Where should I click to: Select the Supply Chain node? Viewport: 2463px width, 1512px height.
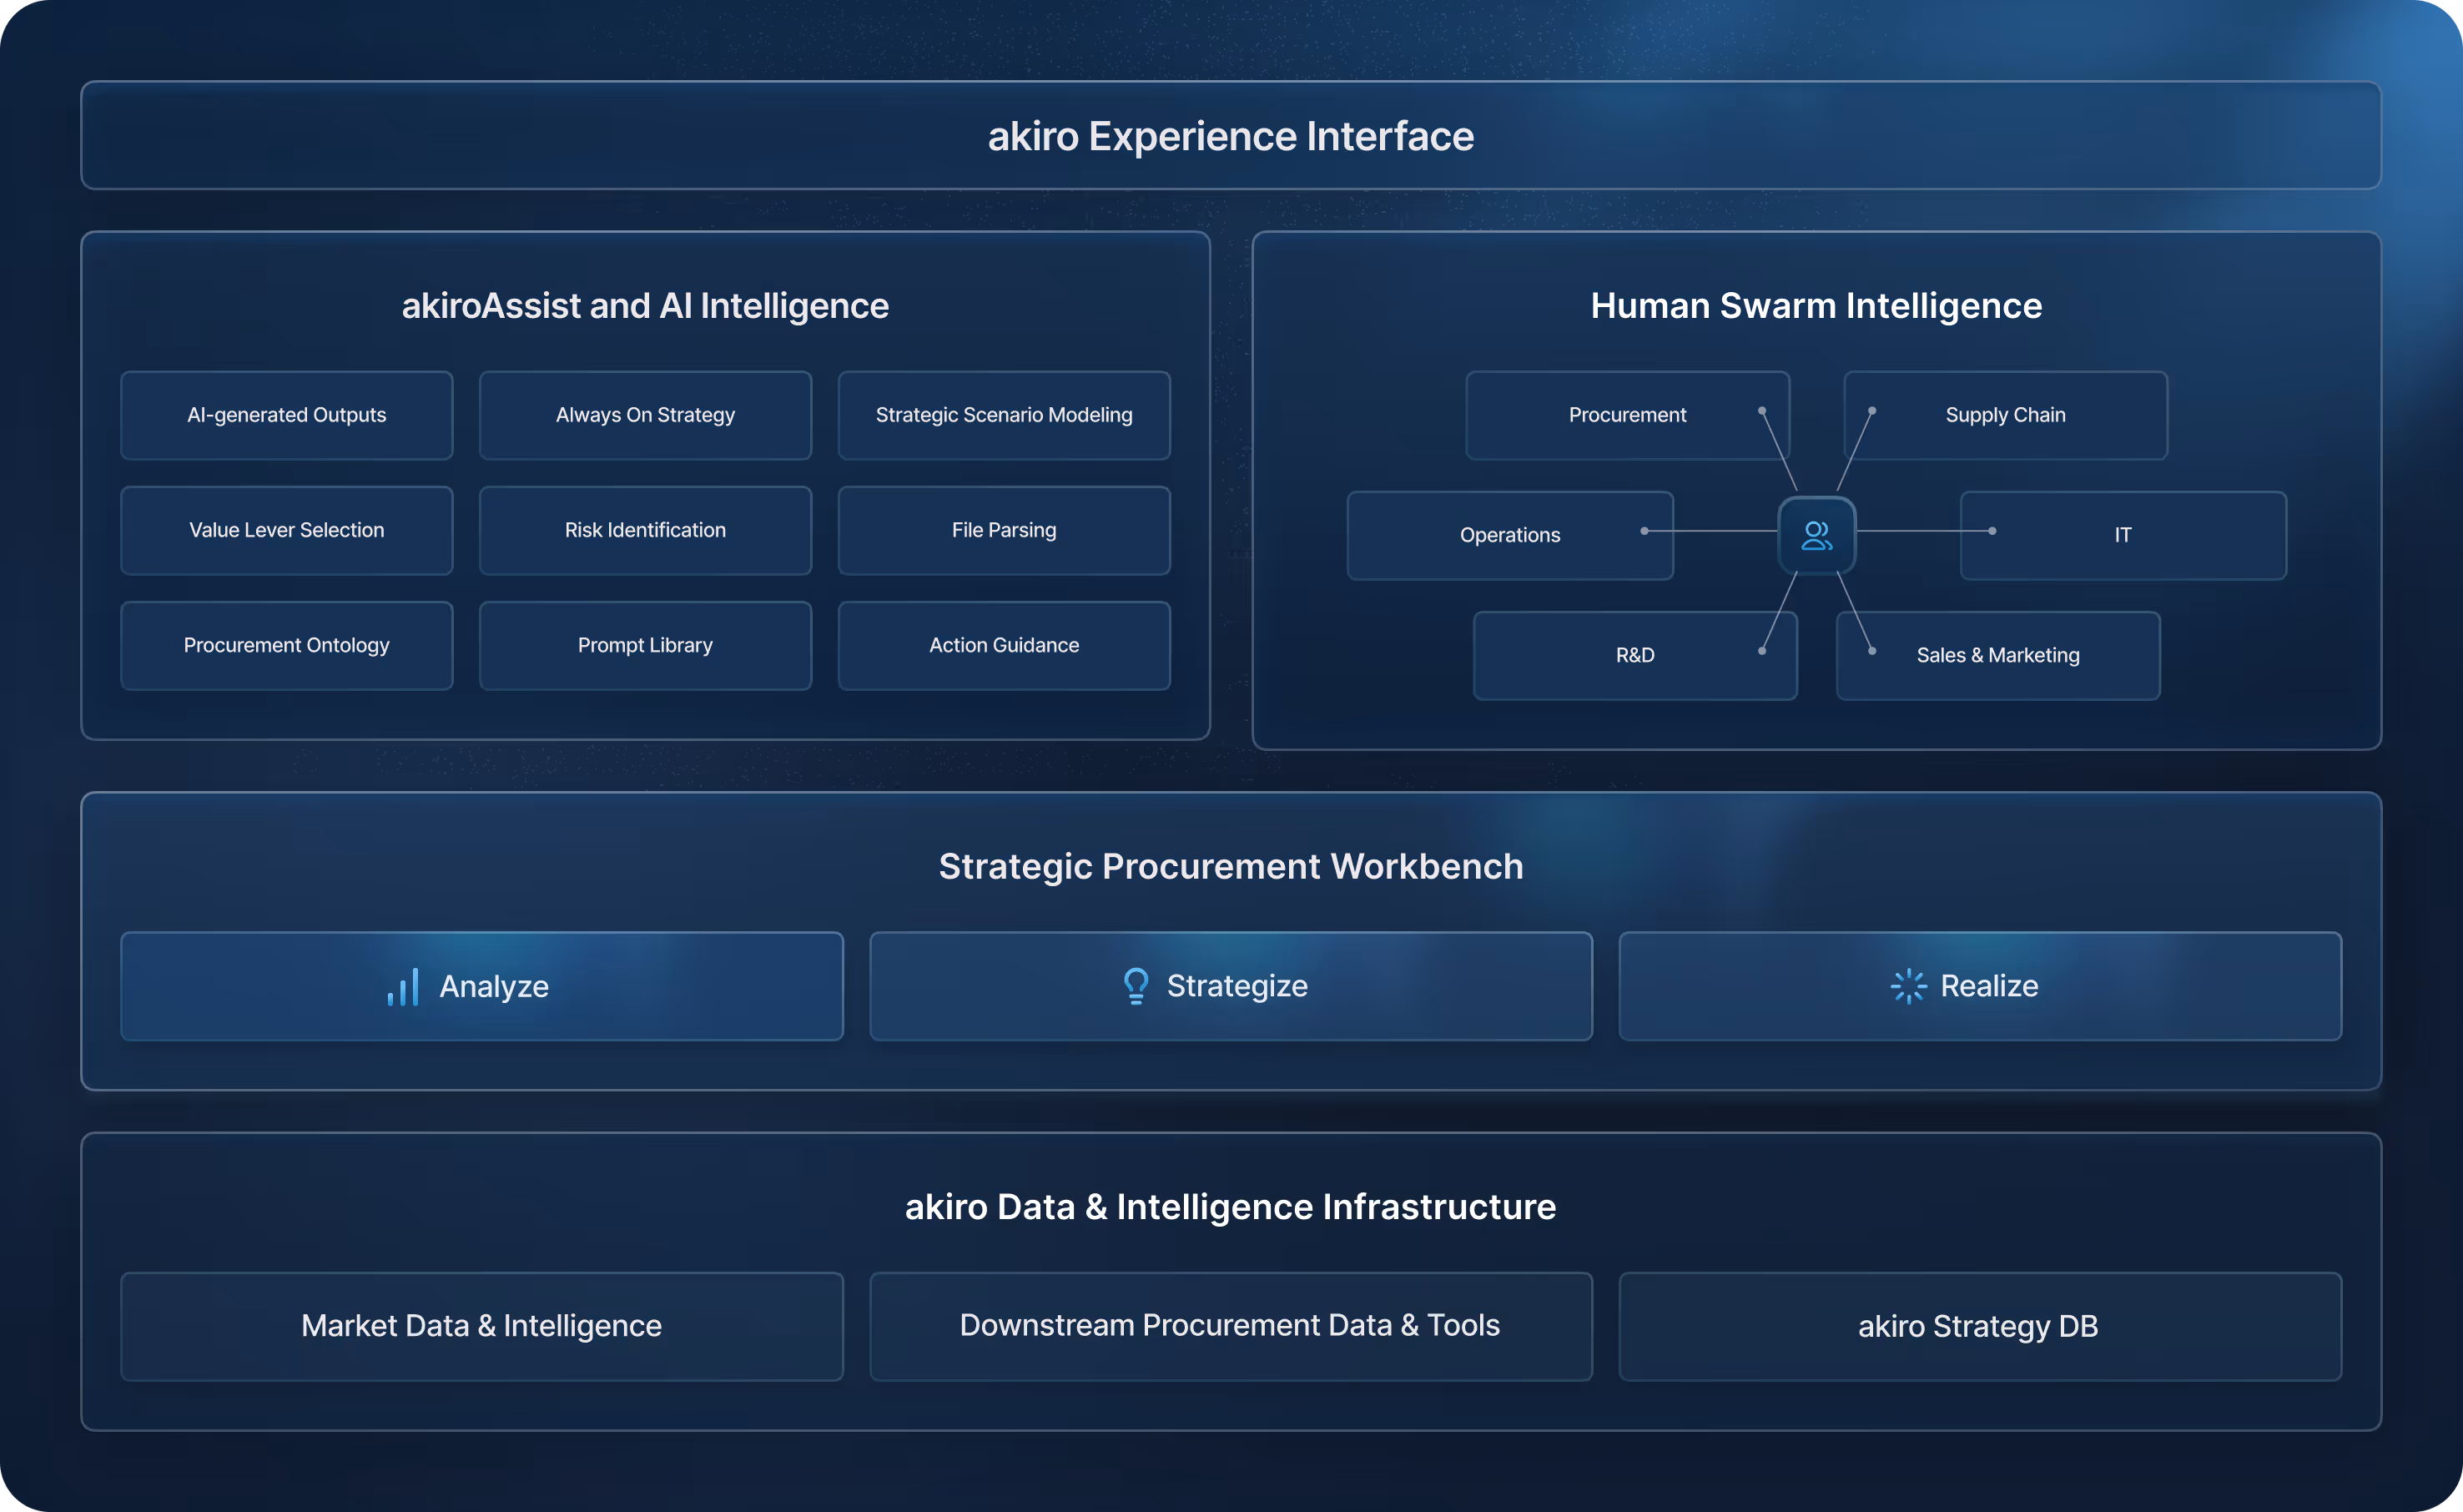pyautogui.click(x=2005, y=415)
